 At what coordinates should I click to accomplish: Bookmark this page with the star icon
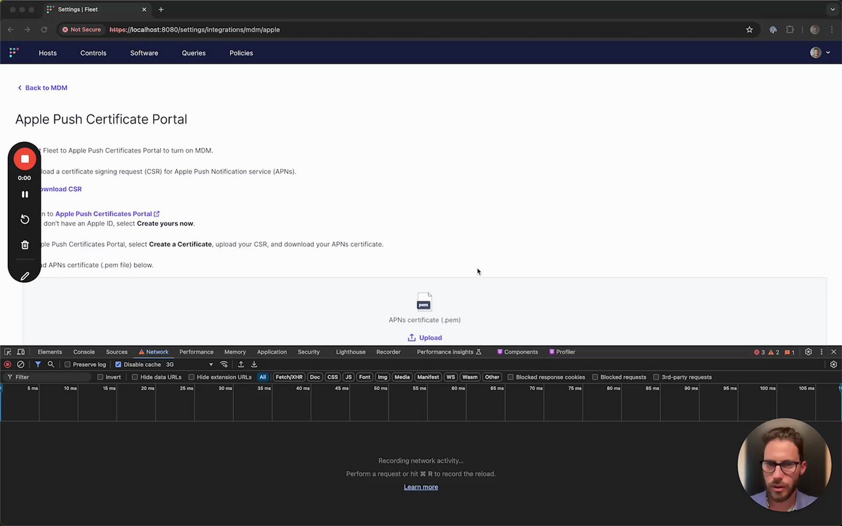pyautogui.click(x=749, y=30)
